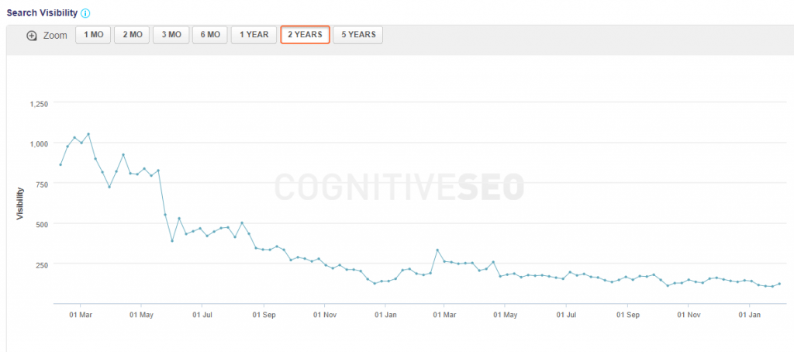Click the Zoom magnifier icon
The height and width of the screenshot is (352, 794).
(x=32, y=36)
